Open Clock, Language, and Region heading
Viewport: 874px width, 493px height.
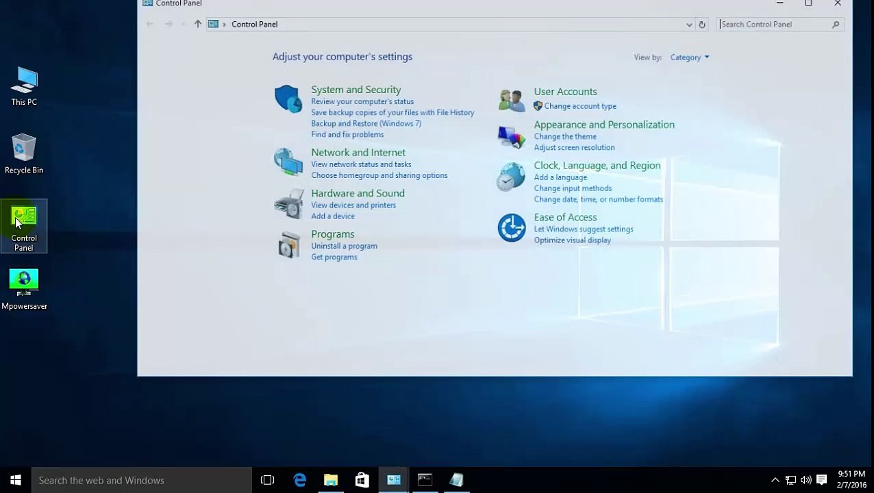597,166
